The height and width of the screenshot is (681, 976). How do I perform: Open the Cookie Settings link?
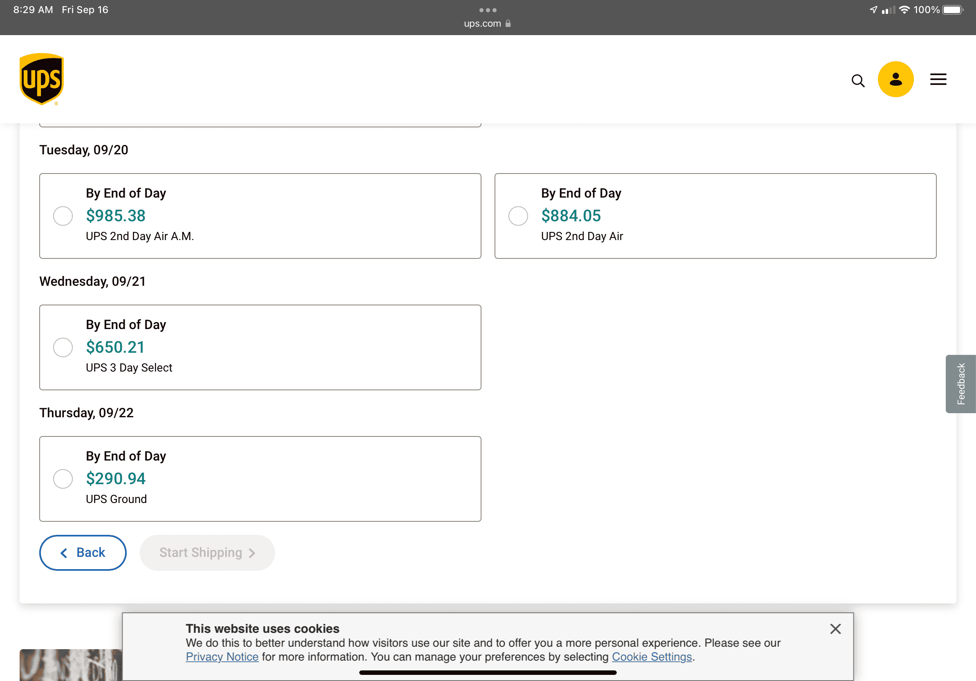[x=651, y=657]
